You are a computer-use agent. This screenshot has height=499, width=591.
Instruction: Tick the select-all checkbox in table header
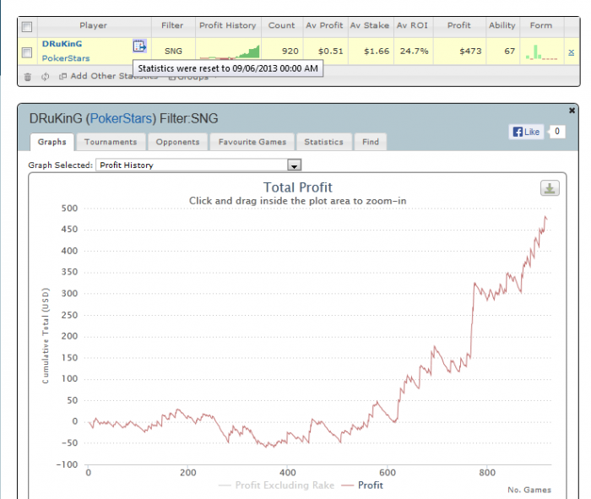click(27, 26)
